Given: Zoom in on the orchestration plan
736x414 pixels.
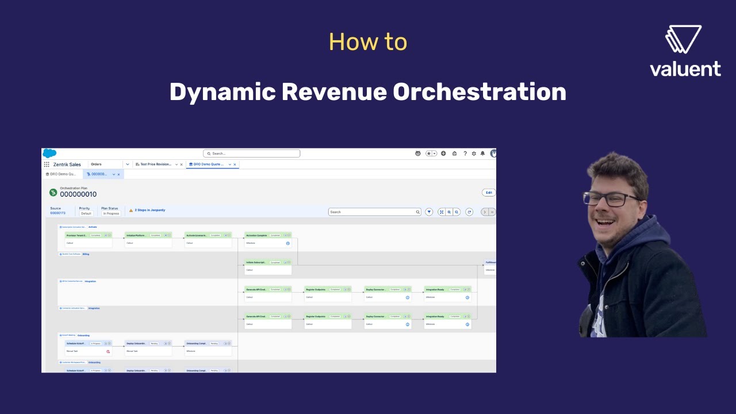Looking at the screenshot, I should click(449, 212).
